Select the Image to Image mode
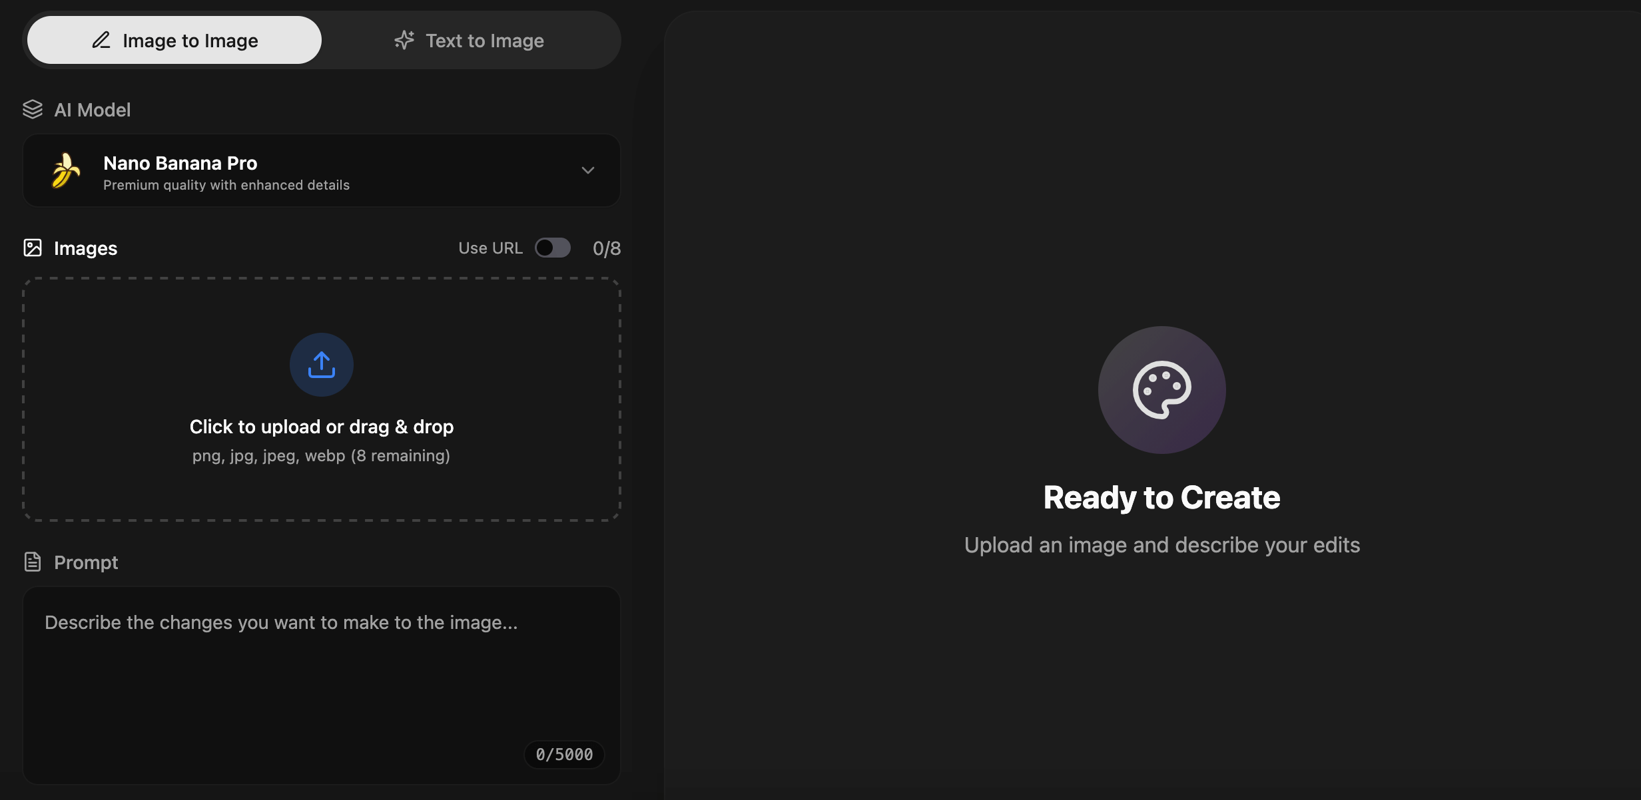Image resolution: width=1641 pixels, height=800 pixels. click(x=173, y=40)
